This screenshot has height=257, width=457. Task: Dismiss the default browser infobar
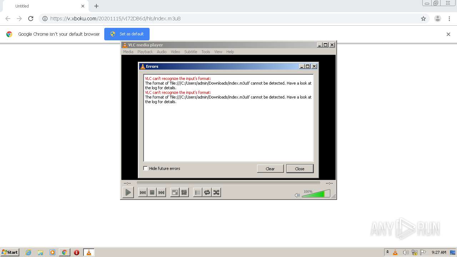click(x=448, y=34)
